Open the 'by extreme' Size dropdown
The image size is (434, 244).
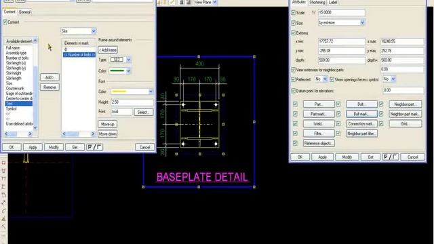point(362,22)
